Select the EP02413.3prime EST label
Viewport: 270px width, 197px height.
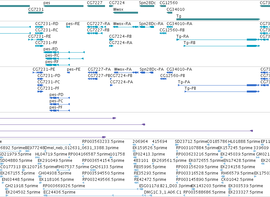149,154
